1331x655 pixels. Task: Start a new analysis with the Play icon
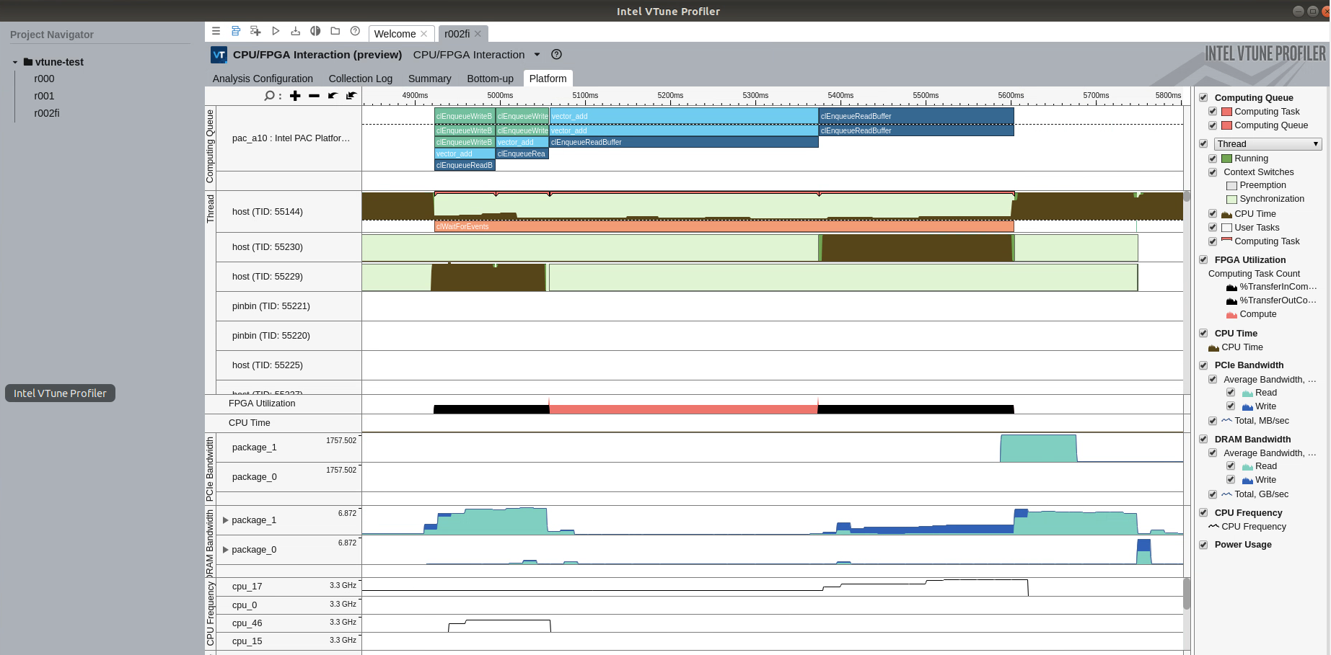pyautogui.click(x=276, y=31)
